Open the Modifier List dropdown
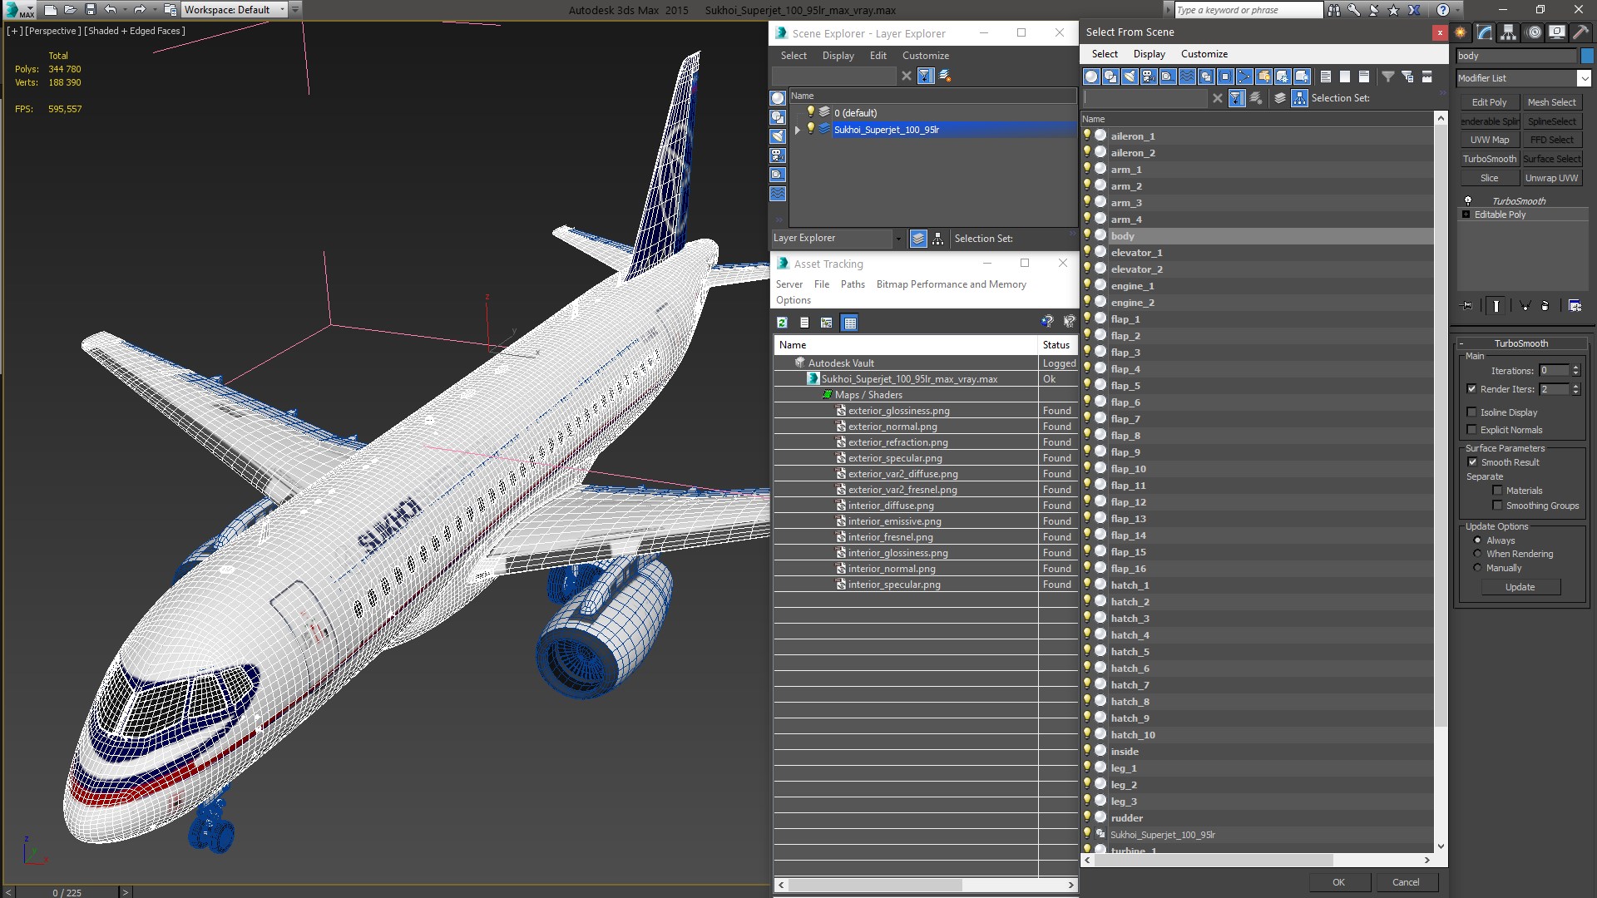 (x=1583, y=78)
